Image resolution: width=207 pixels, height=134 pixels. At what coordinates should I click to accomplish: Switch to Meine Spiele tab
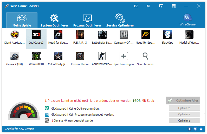pos(22,20)
